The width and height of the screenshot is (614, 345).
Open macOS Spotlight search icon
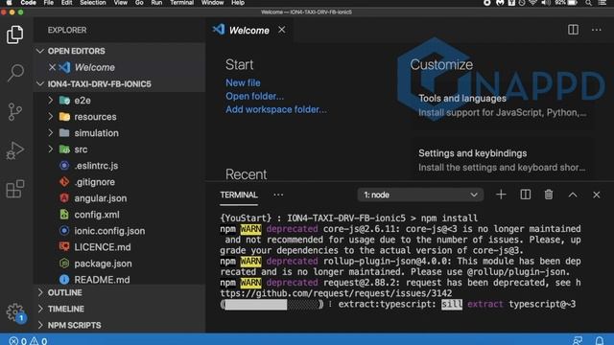[588, 3]
